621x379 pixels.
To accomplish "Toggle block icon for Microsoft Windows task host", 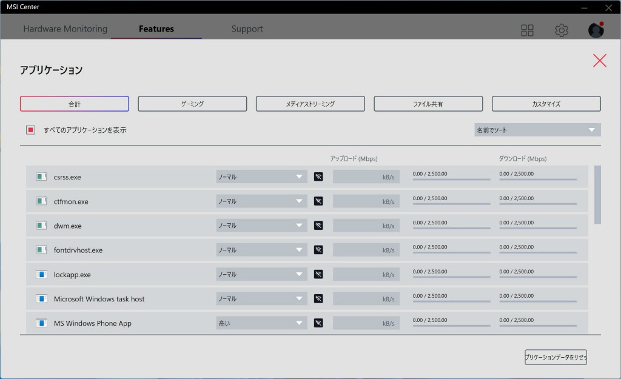I will 318,299.
